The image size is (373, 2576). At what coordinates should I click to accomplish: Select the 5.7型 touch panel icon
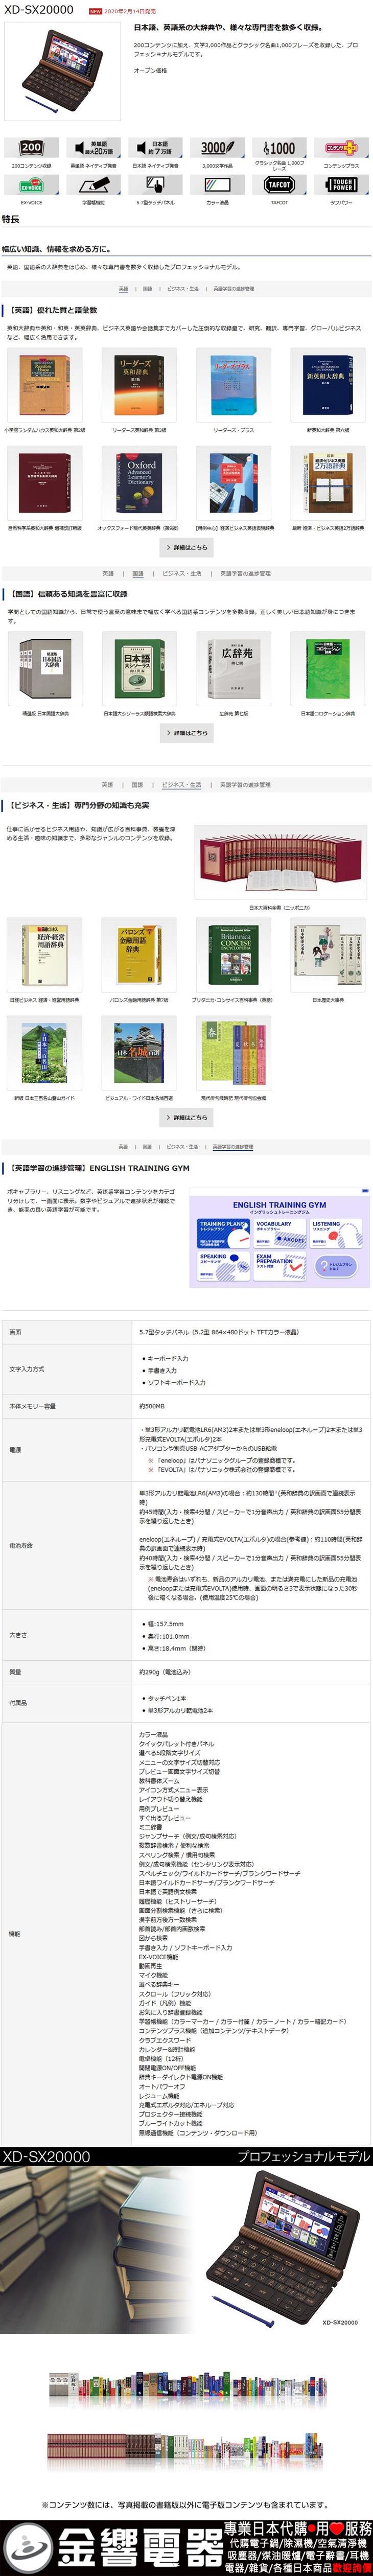pos(155,185)
